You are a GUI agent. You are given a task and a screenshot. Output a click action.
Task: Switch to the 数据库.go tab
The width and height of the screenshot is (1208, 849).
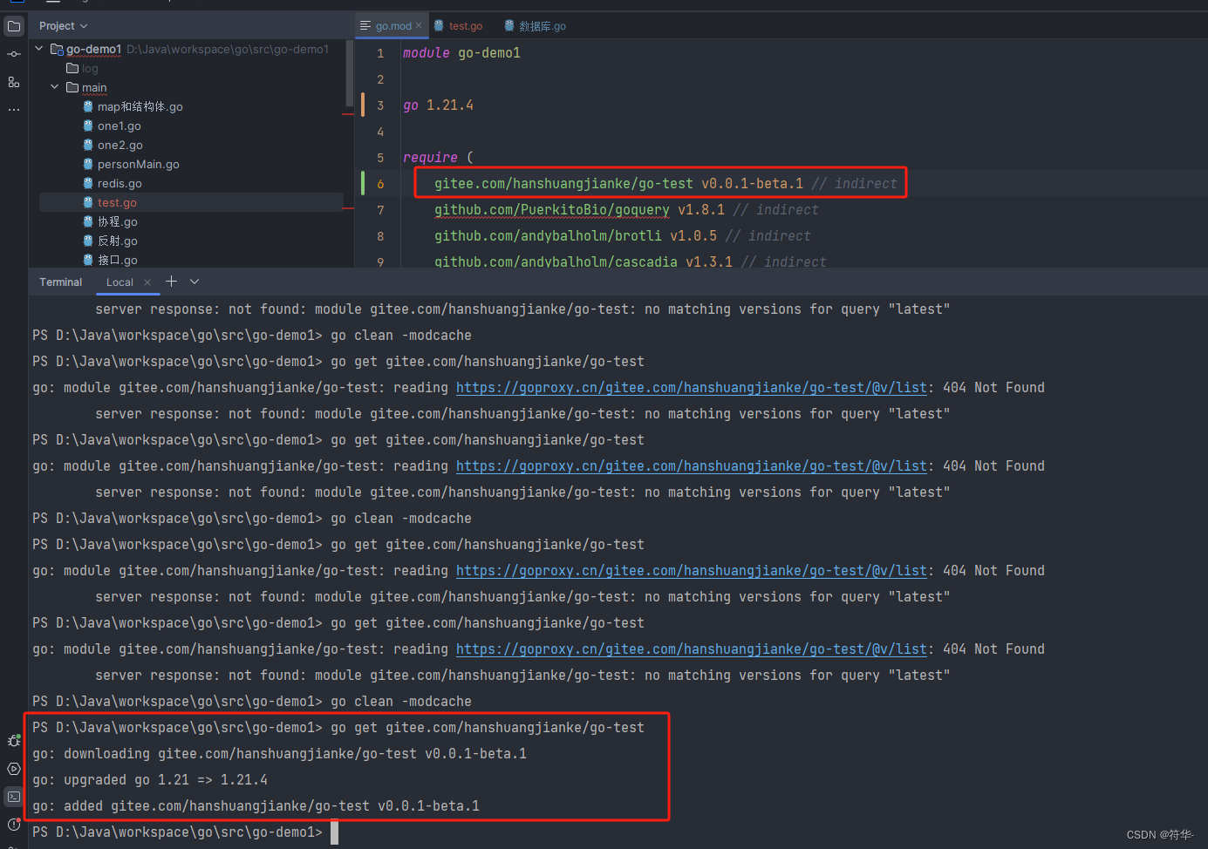(536, 26)
